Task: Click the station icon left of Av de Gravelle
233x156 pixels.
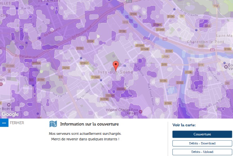Action: coord(174,9)
